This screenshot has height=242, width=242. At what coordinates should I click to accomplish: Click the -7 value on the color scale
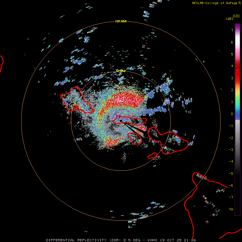(231, 197)
